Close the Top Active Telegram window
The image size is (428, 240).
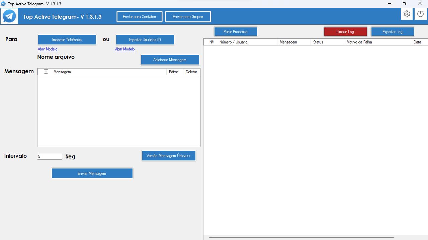(420, 4)
